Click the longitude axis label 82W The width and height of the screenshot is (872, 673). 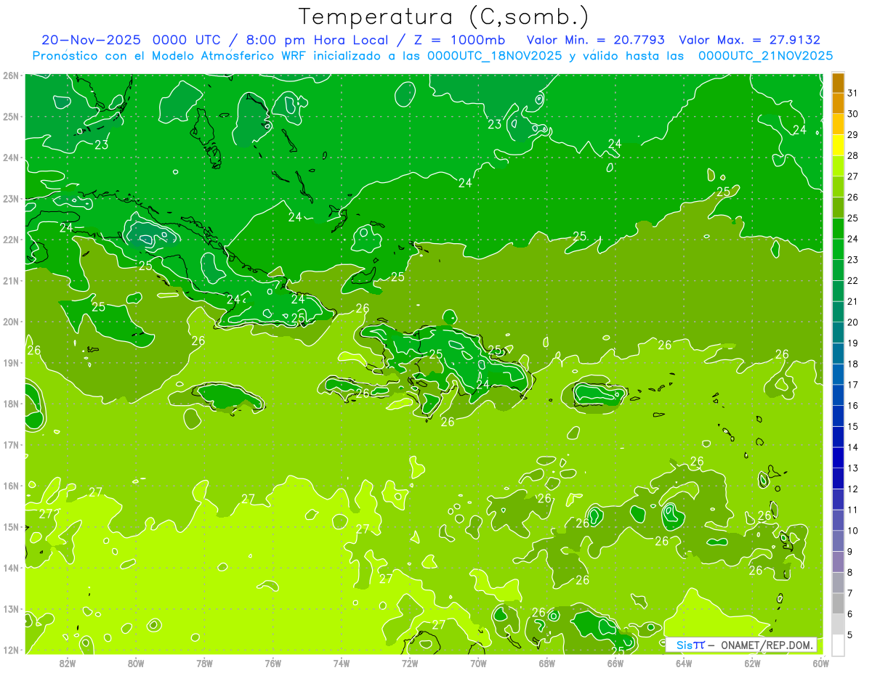(68, 662)
